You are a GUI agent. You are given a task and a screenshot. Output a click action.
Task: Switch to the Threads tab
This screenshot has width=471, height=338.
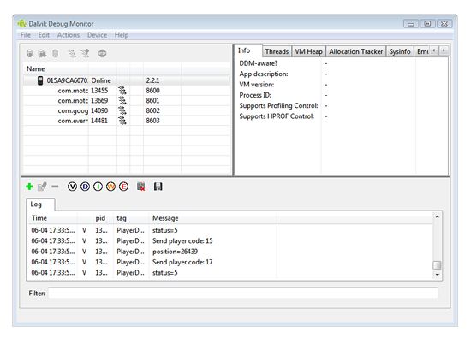pos(277,51)
